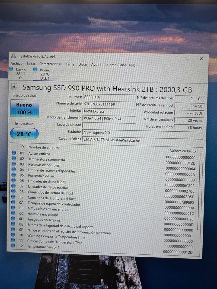Screen dimensions: 217x289
Task: Open the Editar menu
Action: coord(31,64)
